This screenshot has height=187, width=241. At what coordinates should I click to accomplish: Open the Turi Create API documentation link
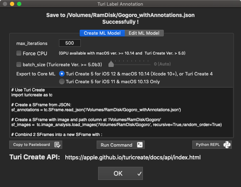[133, 158]
